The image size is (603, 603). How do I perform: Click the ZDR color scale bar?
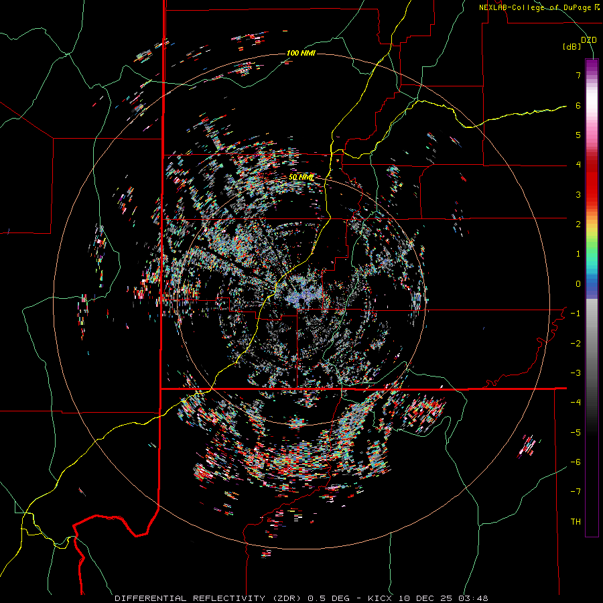(x=592, y=297)
